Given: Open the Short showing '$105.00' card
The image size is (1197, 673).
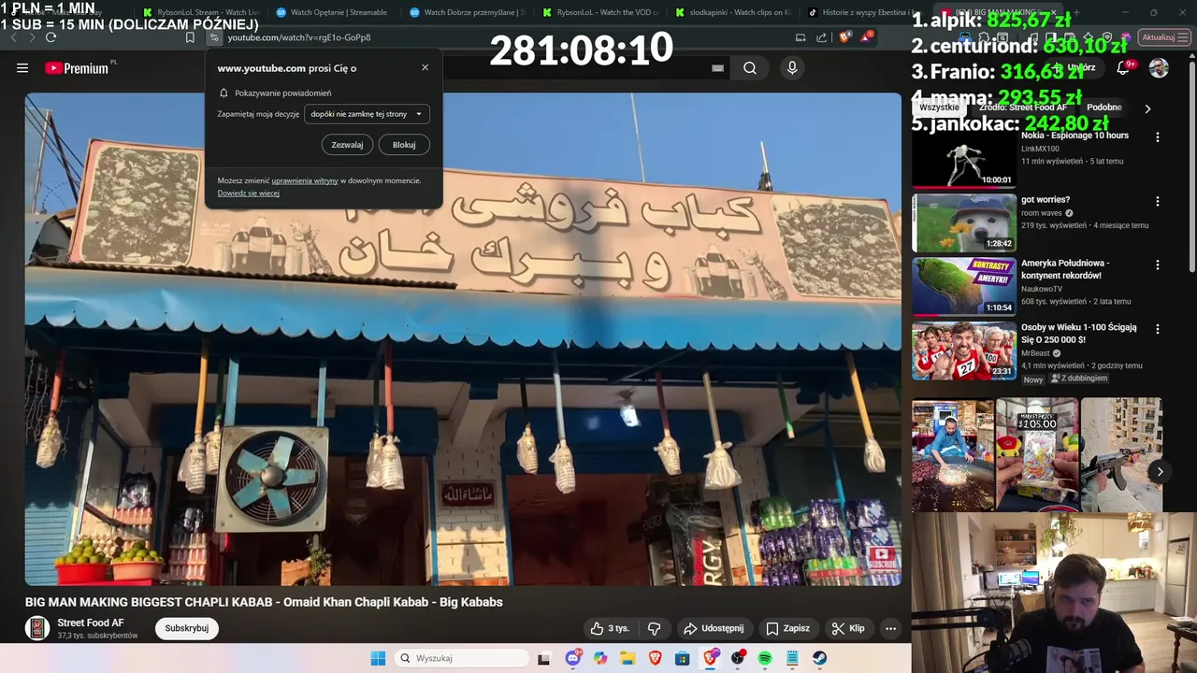Looking at the screenshot, I should 1036,455.
